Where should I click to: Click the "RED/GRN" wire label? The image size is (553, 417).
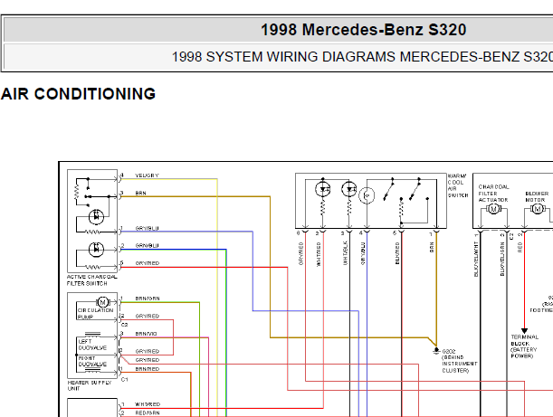click(147, 412)
